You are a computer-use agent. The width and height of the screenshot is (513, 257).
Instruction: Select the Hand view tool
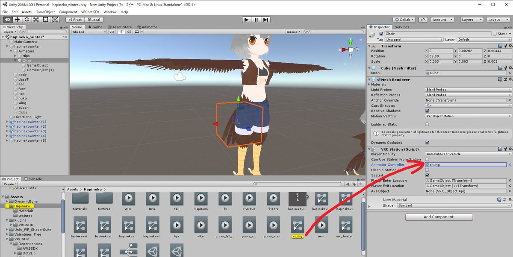pyautogui.click(x=8, y=20)
